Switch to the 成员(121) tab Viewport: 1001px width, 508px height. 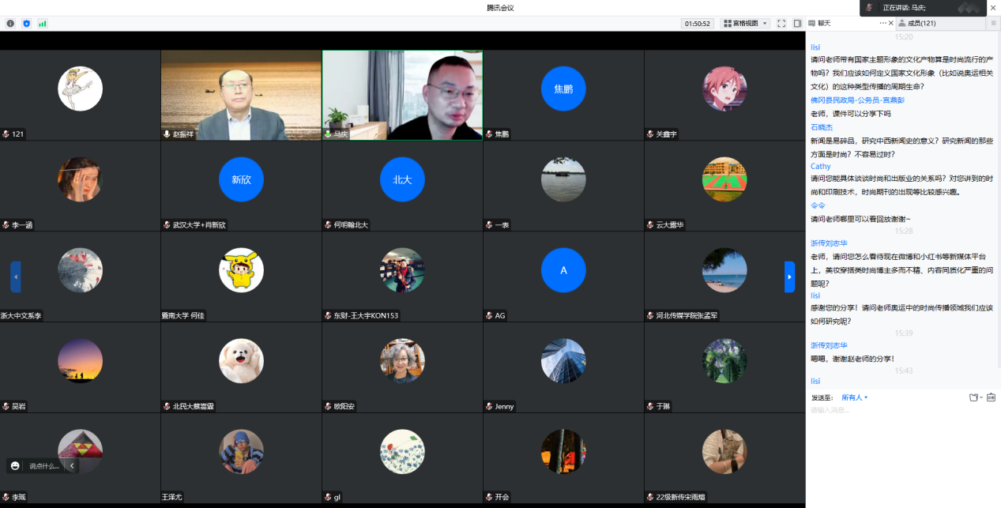920,24
